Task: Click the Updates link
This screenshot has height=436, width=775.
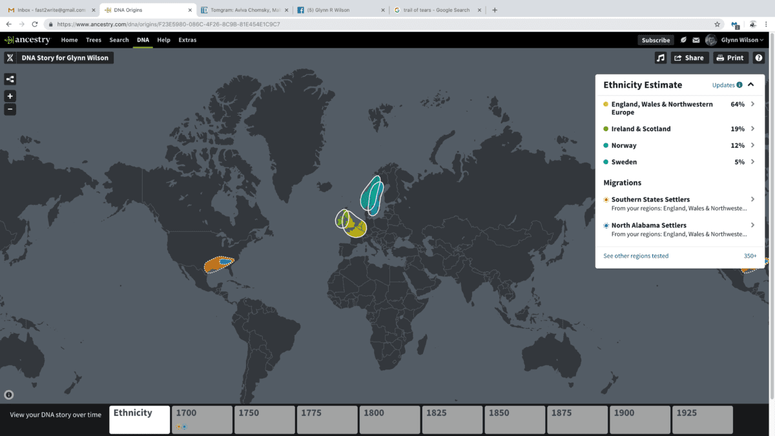Action: point(723,85)
